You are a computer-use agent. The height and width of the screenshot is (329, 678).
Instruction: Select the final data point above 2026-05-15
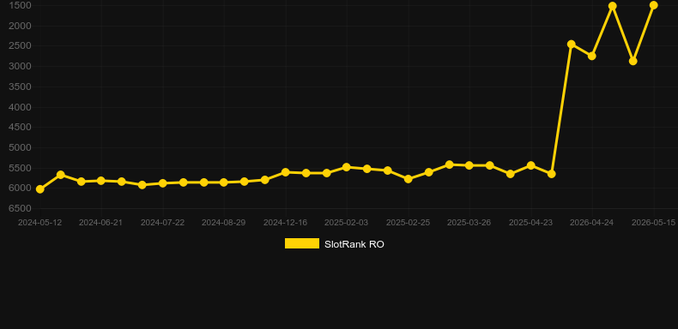pos(654,5)
